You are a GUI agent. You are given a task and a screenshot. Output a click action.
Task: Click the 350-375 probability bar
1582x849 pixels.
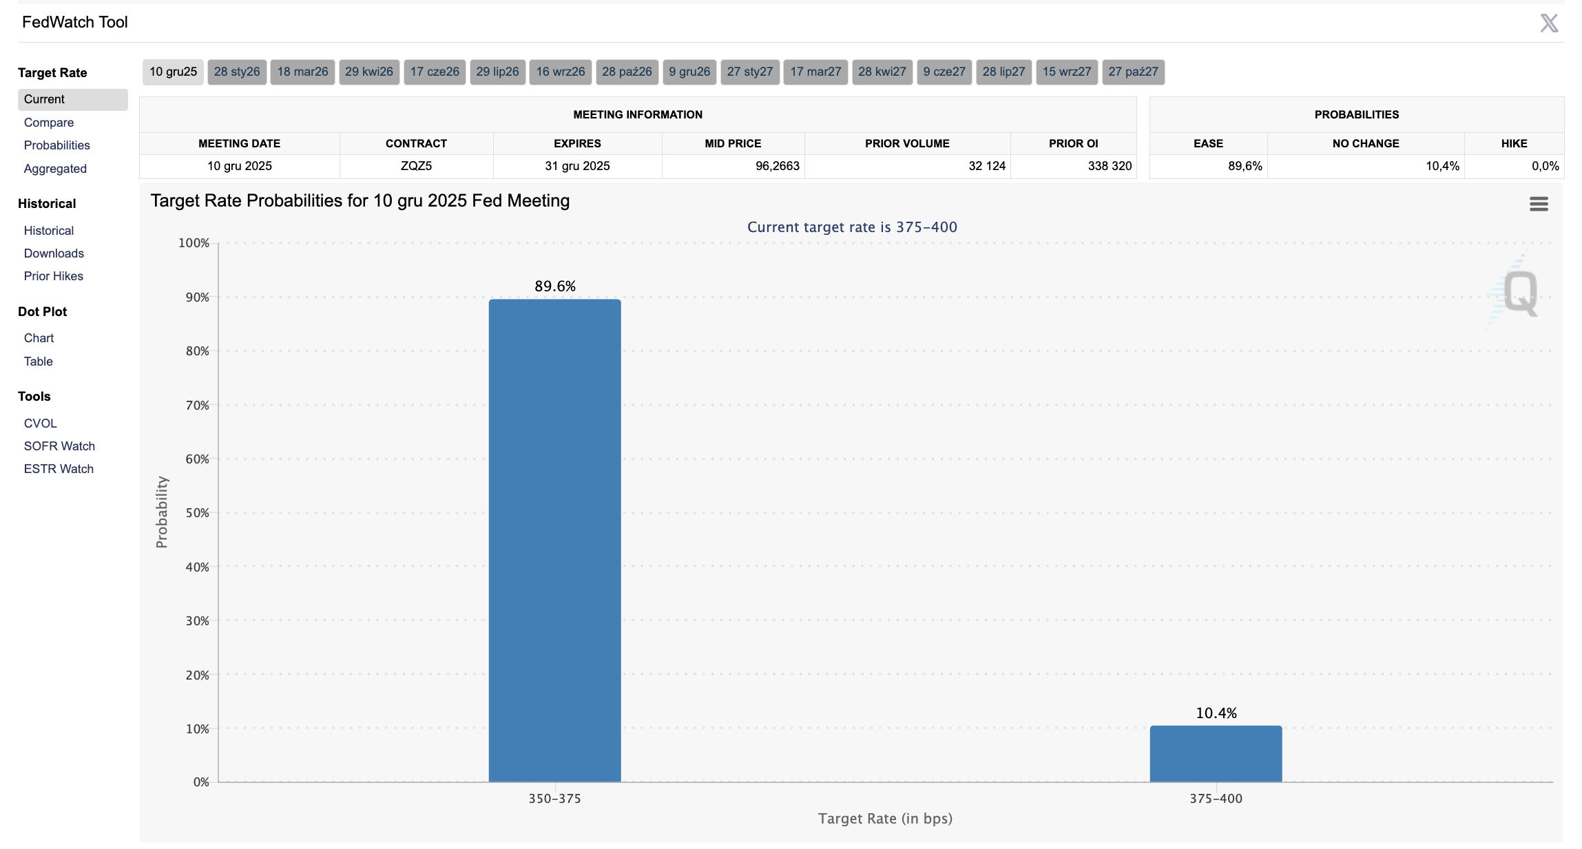pos(555,541)
